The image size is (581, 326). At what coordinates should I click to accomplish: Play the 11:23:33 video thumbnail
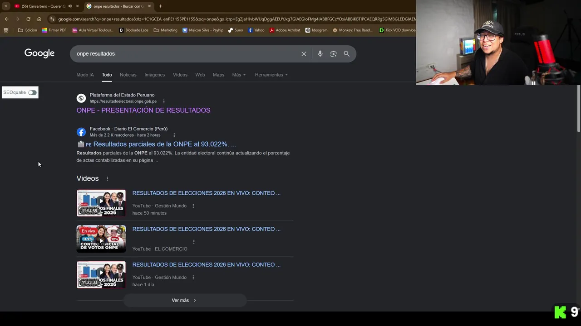pyautogui.click(x=101, y=274)
